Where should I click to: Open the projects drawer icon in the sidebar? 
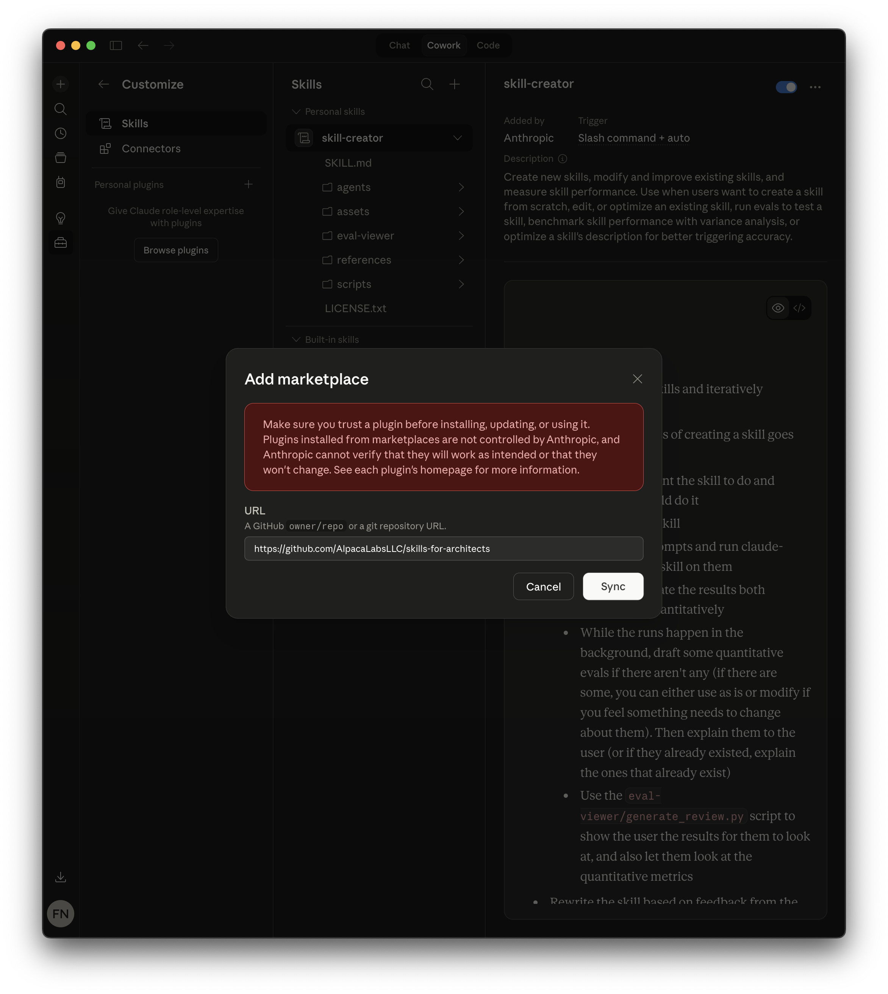[x=61, y=157]
